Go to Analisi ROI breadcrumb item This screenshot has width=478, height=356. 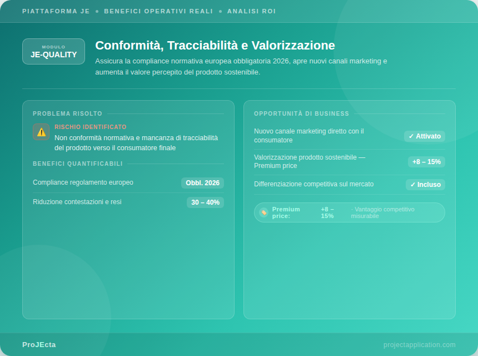coord(251,11)
